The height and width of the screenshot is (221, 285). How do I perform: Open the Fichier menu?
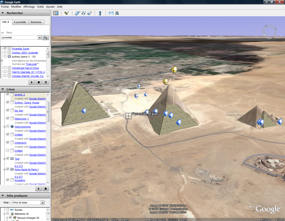5,7
